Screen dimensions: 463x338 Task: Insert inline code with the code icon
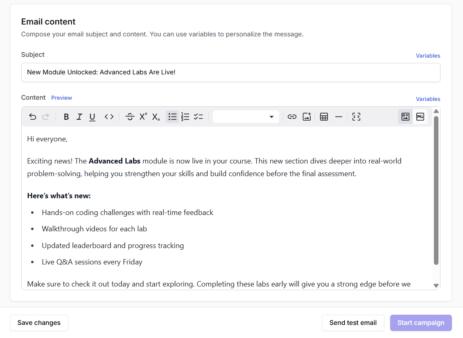click(x=109, y=117)
